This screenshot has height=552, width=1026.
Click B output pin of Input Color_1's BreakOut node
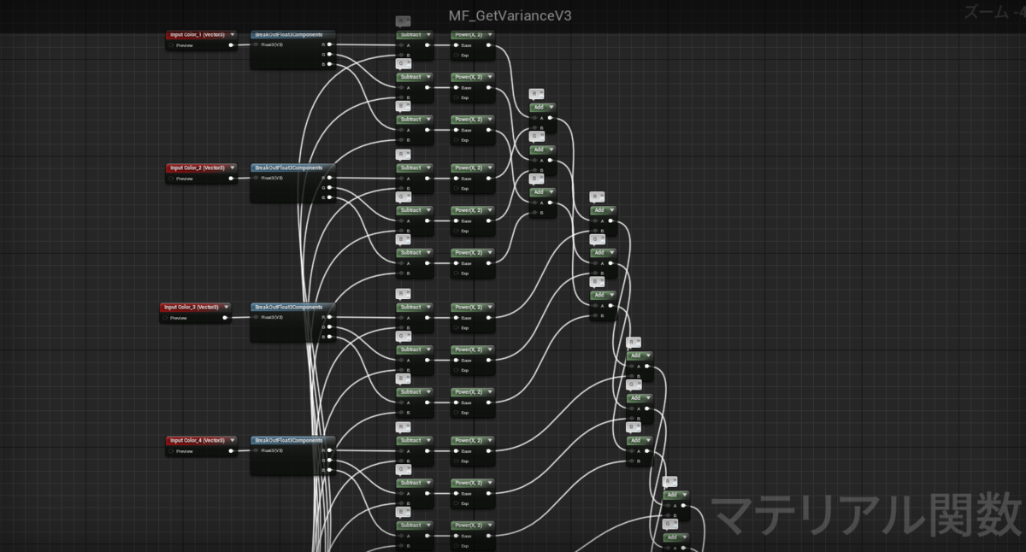click(x=330, y=64)
